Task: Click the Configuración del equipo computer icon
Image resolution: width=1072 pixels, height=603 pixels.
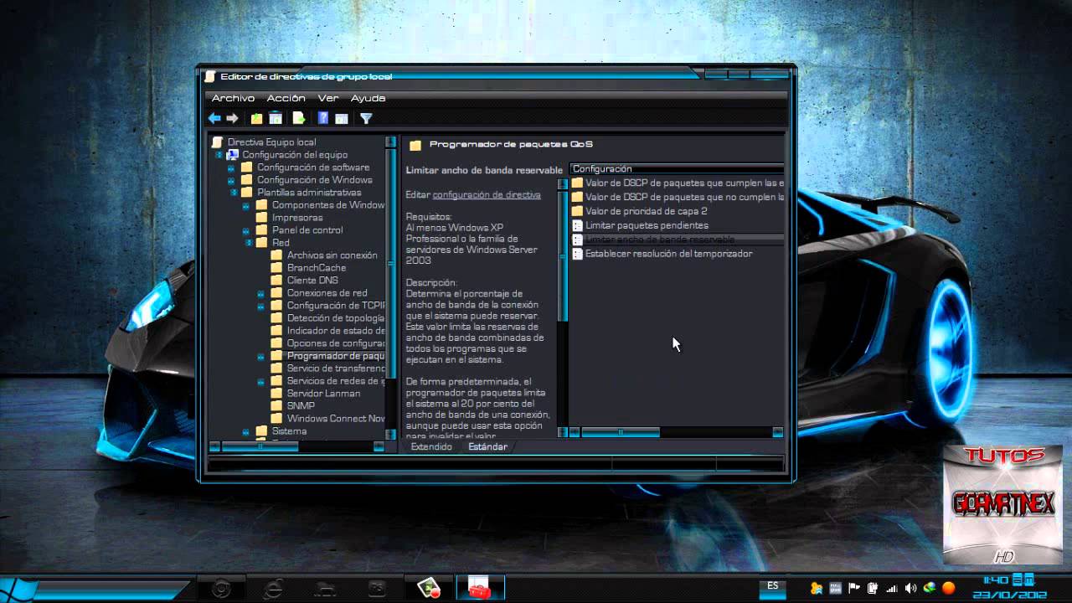Action: (233, 155)
